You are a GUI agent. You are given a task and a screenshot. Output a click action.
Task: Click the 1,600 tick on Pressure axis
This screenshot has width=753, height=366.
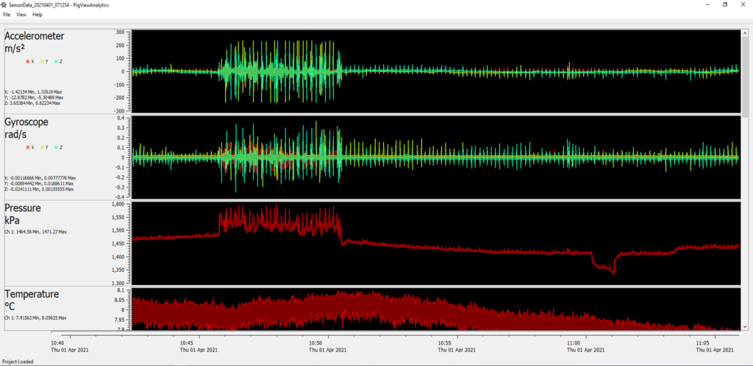(118, 204)
